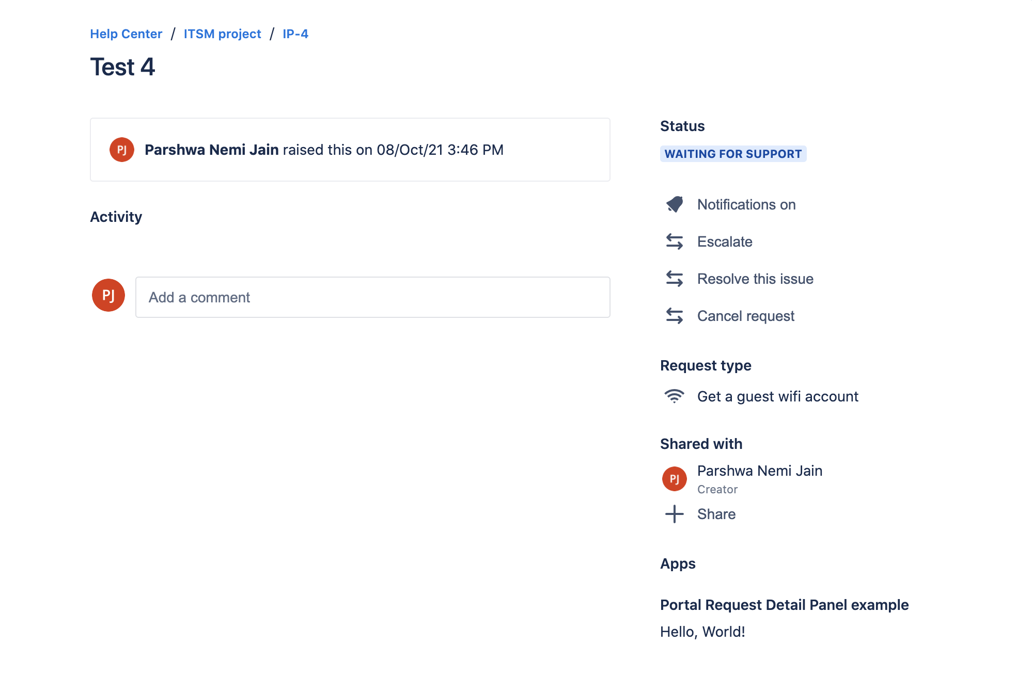Expand the Cancel request option
Screen dimensions: 1032x677
pos(746,316)
